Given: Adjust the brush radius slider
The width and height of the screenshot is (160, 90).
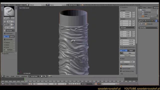Looking at the screenshot, I should pyautogui.click(x=9, y=21).
